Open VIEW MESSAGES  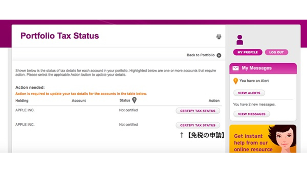coord(252,114)
